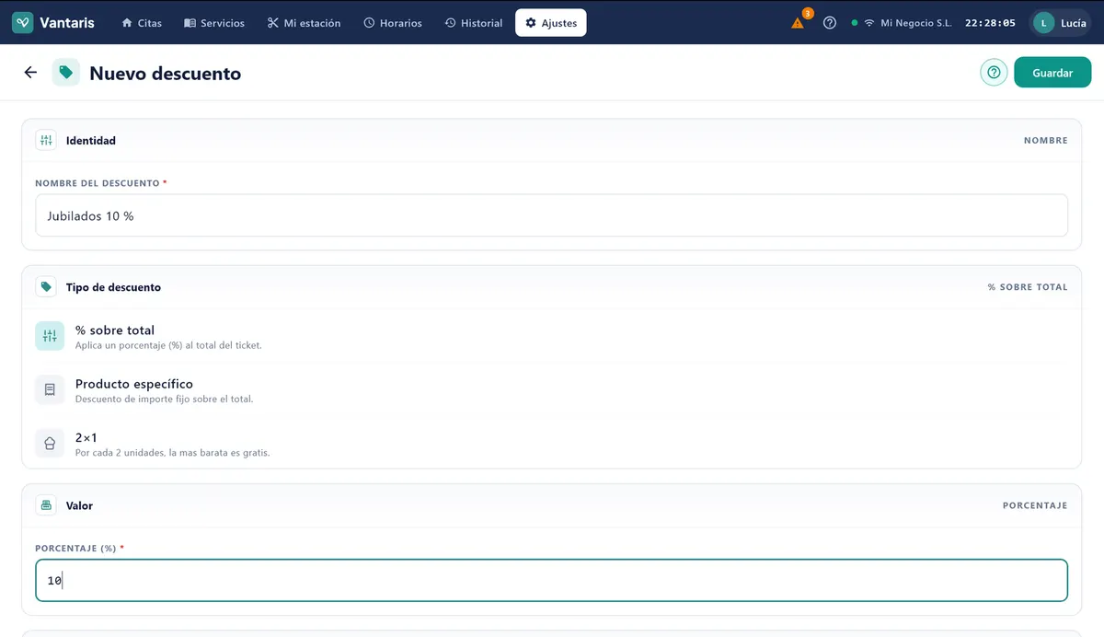Screen dimensions: 1104x637
Task: Click the NOMBRE label in Identidad header
Action: [x=1046, y=141]
